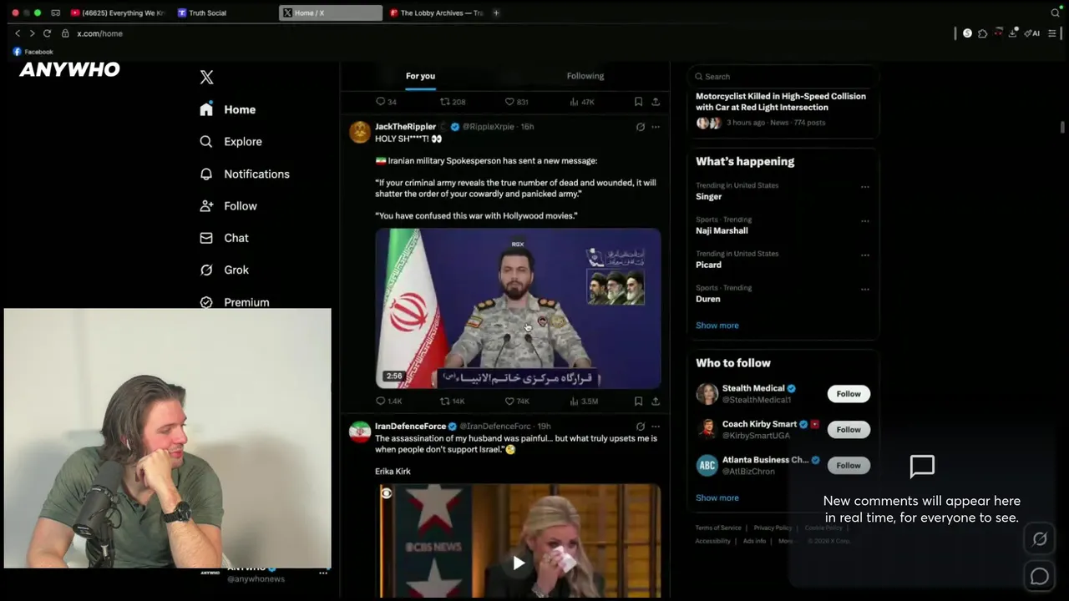Screen dimensions: 1069x601
Task: Open the Follow page in the sidebar
Action: point(228,206)
